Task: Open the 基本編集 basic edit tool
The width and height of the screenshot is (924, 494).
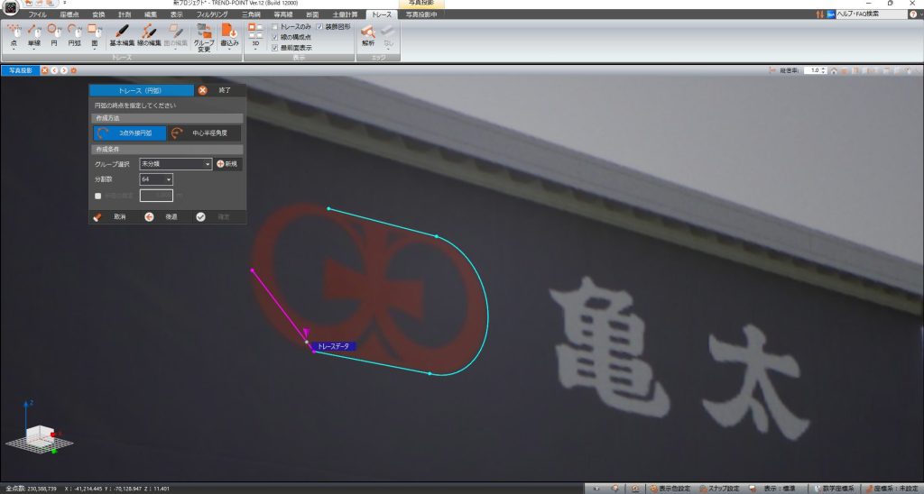Action: click(122, 35)
